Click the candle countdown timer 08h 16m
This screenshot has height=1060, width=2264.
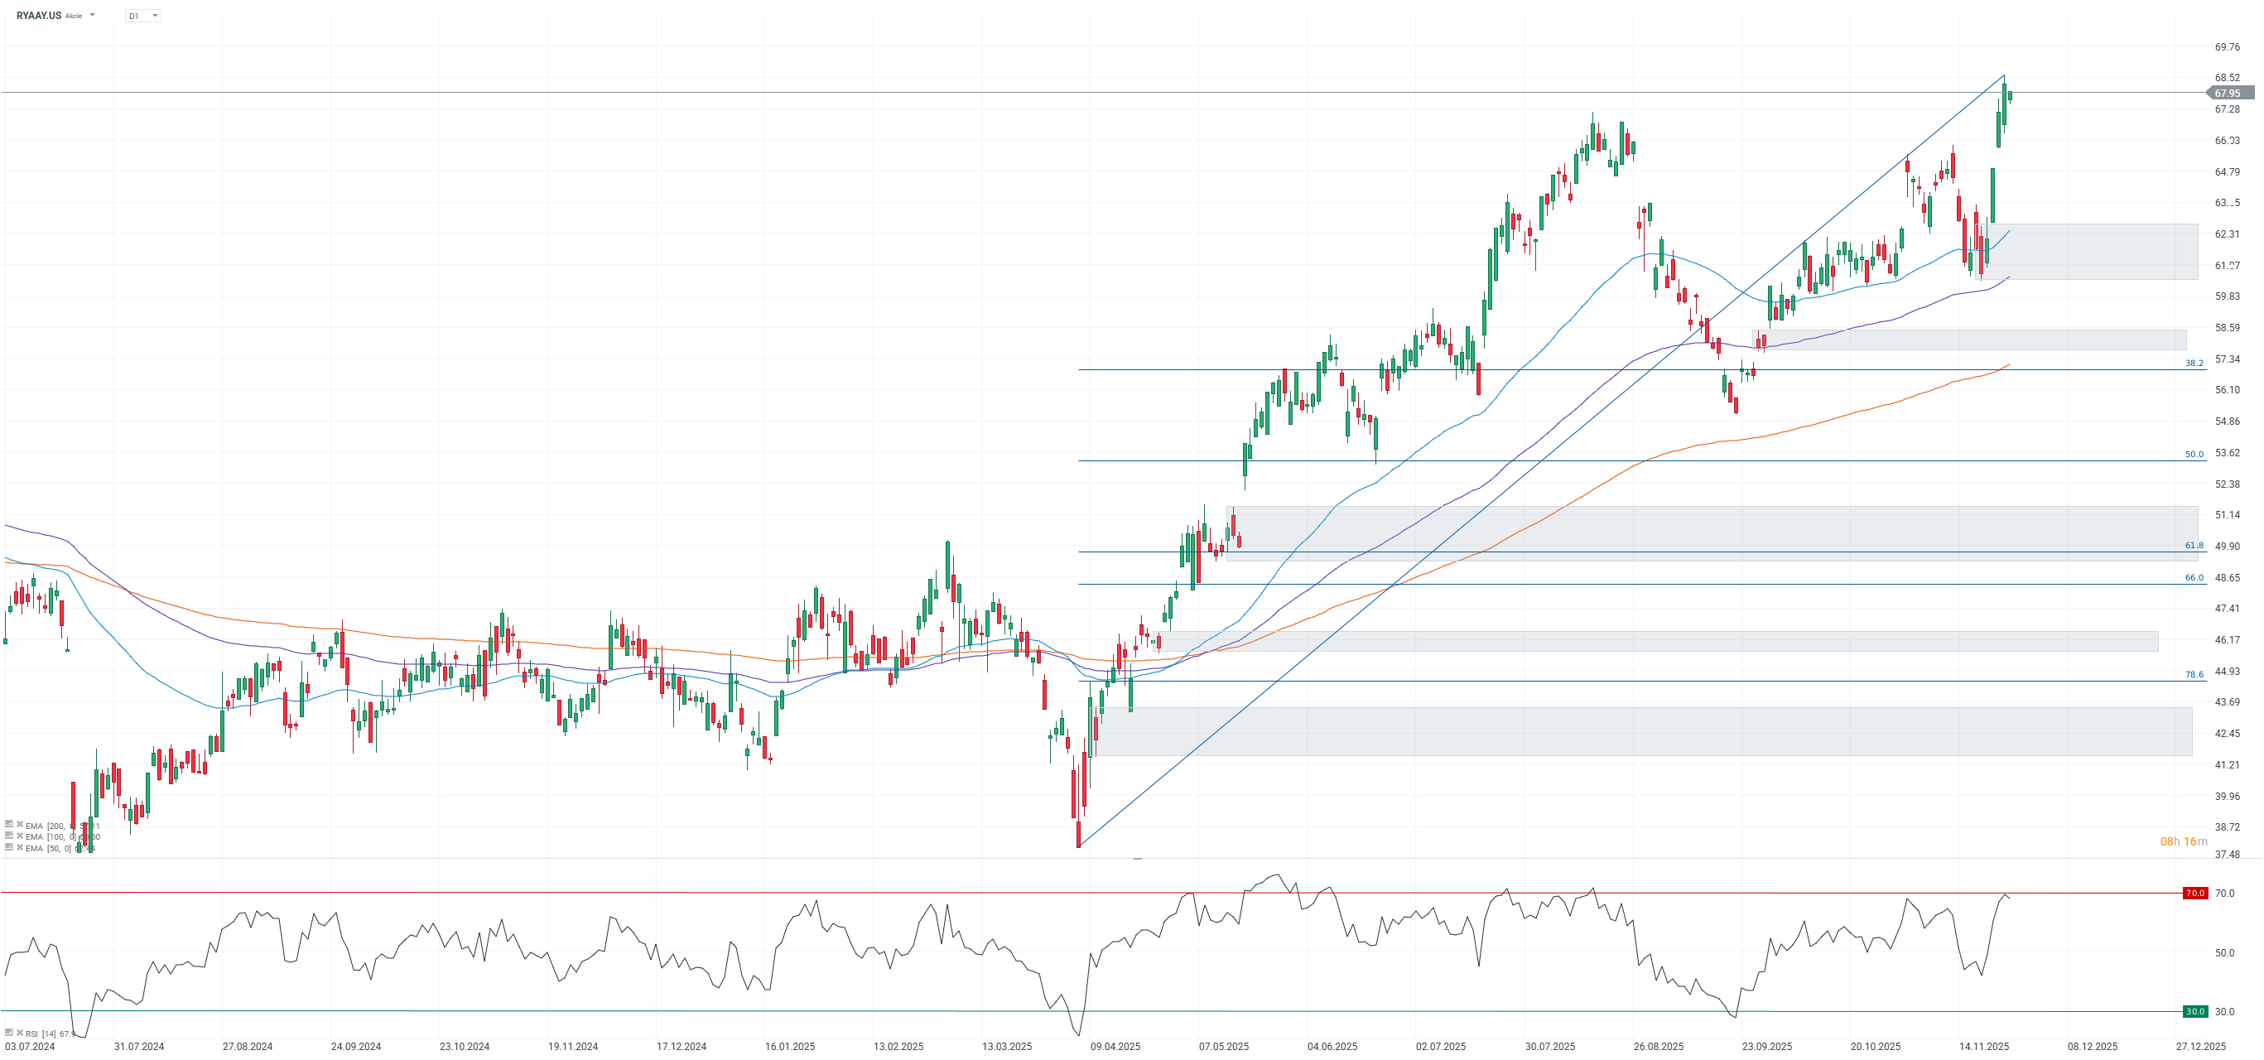point(2183,841)
